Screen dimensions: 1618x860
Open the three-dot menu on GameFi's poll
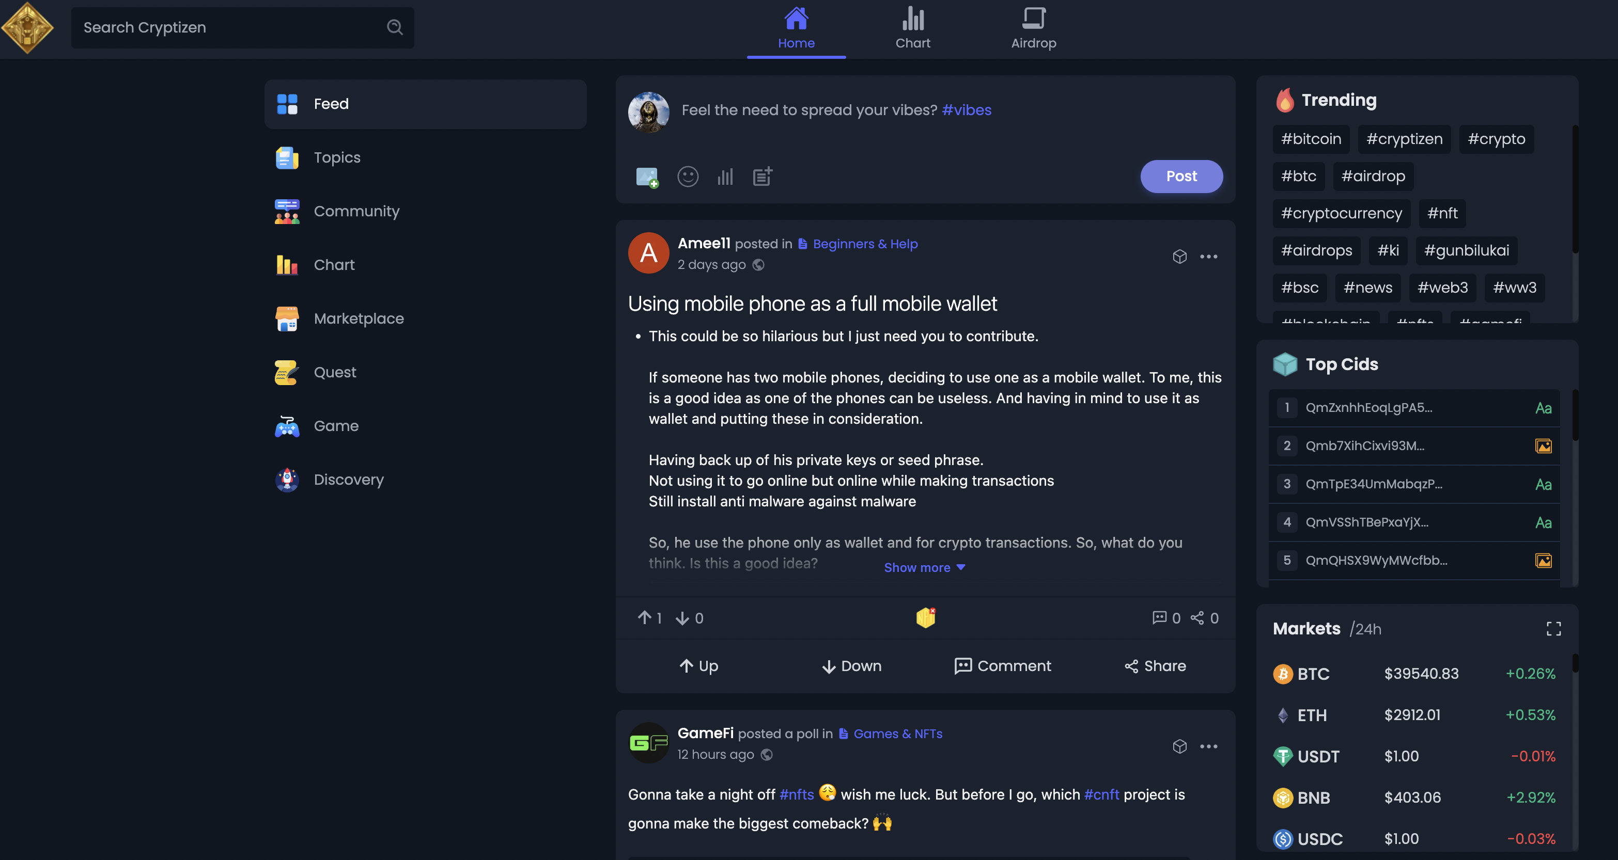1208,746
